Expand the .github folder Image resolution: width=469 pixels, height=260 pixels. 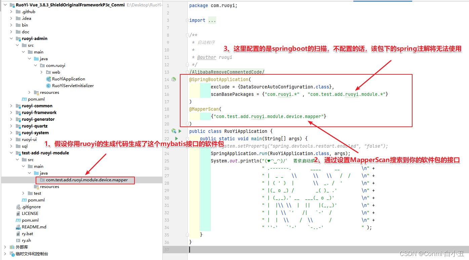[11, 11]
